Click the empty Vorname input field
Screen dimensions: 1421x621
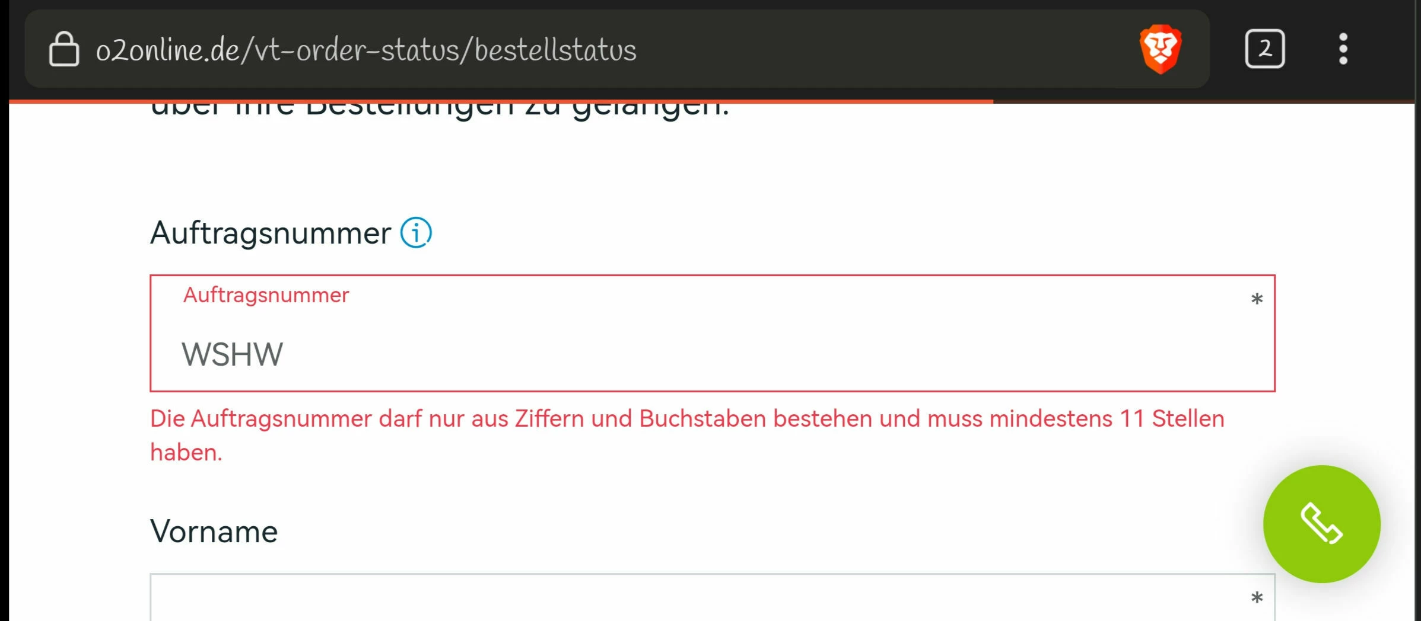tap(712, 597)
